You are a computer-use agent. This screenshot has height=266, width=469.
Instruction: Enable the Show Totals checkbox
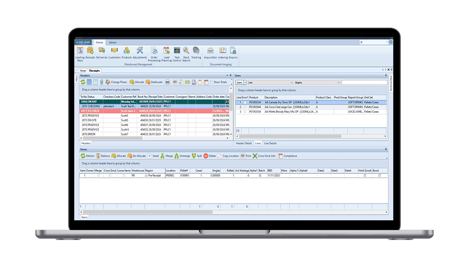click(211, 82)
